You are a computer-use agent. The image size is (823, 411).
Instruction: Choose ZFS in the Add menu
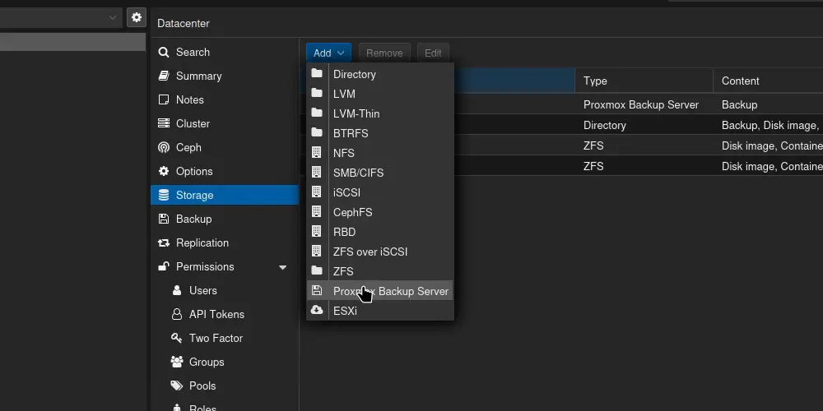pyautogui.click(x=380, y=271)
